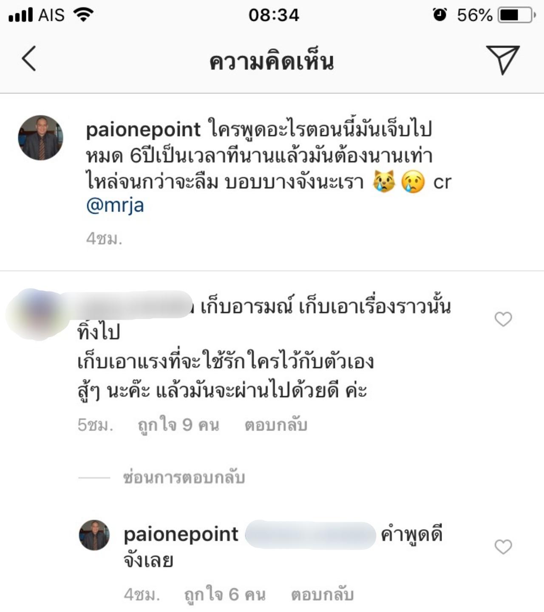Tap the ความคิดเห็น header title

pos(272,61)
